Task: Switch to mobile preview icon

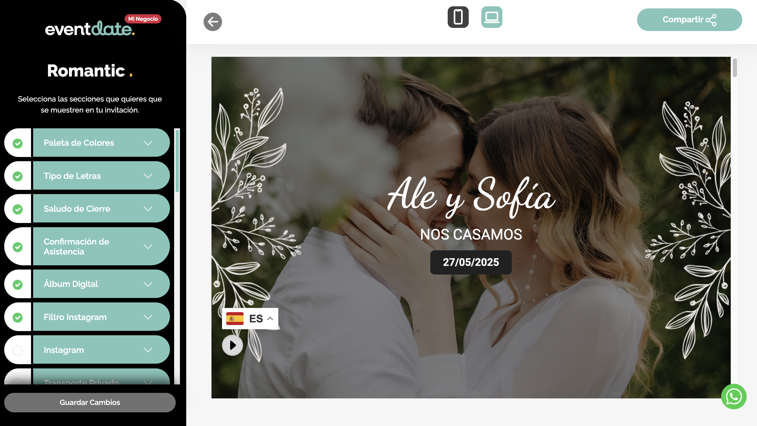Action: [x=458, y=17]
